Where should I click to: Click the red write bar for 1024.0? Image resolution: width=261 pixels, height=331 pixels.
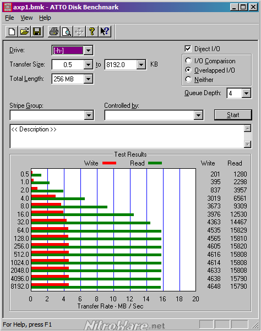50,260
